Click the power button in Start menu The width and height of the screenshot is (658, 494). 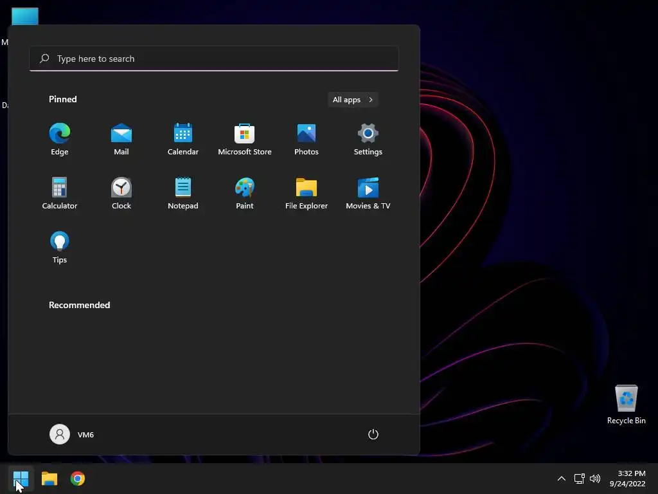(x=373, y=434)
